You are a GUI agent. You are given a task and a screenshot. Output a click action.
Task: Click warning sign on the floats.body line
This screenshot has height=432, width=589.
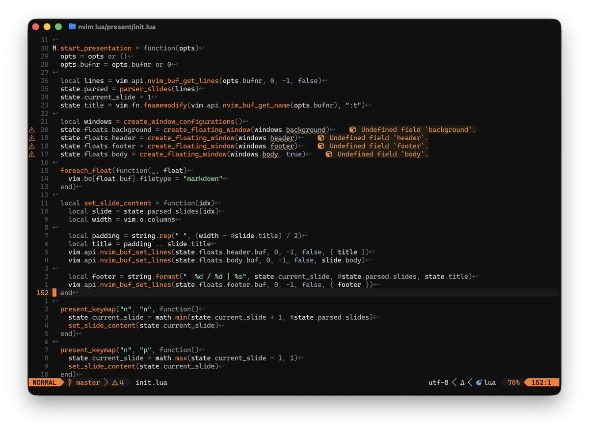click(32, 154)
